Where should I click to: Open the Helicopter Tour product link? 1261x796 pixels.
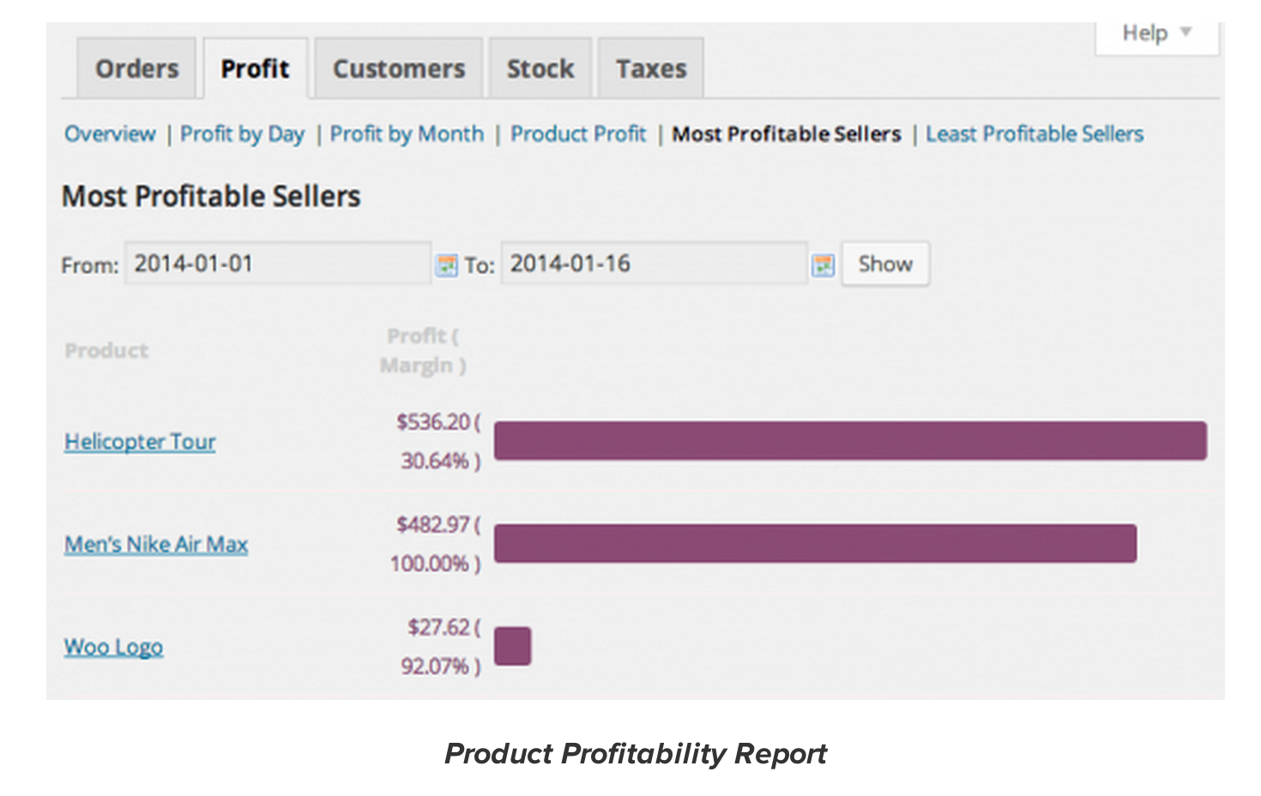click(x=140, y=442)
